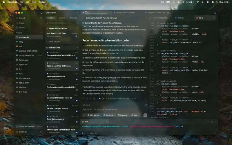The height and width of the screenshot is (145, 232).
Task: Add a new terminal with the plus icon
Action: 208,122
